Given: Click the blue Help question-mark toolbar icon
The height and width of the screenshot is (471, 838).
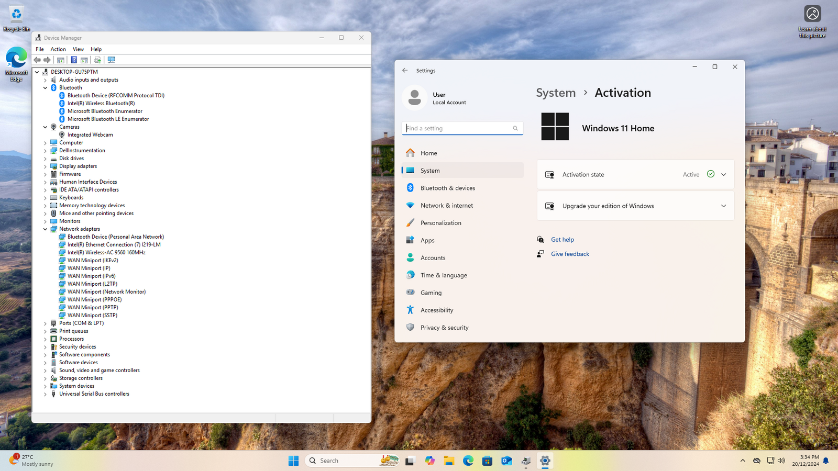Looking at the screenshot, I should (74, 60).
